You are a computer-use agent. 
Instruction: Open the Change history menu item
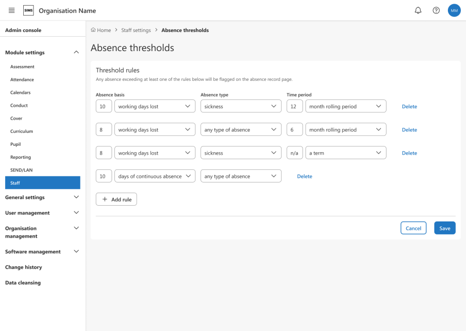[23, 267]
